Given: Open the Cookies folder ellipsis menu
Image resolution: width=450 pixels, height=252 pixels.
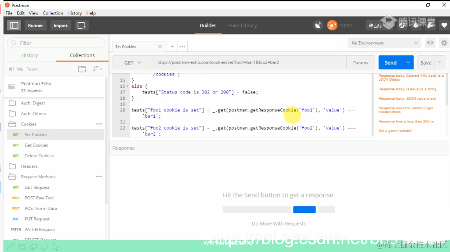Looking at the screenshot, I should 99,124.
